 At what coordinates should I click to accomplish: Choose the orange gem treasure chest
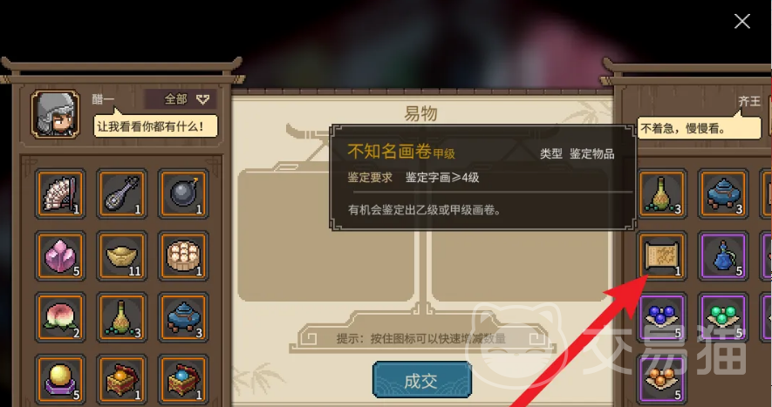[x=121, y=379]
